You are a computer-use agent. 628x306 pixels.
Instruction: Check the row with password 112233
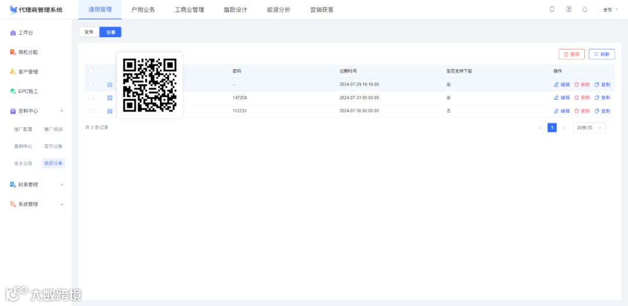tap(91, 111)
